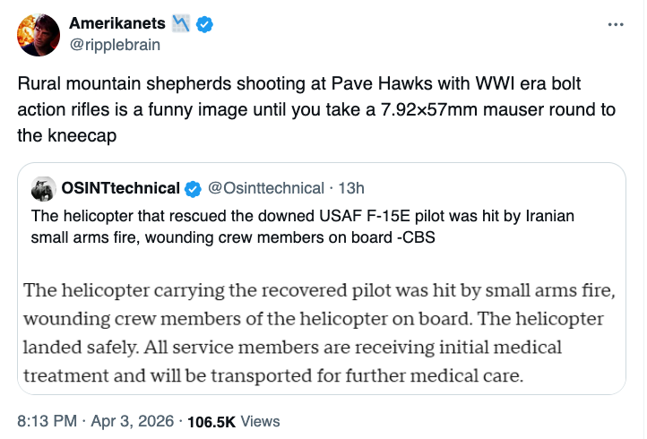The height and width of the screenshot is (439, 647).
Task: Click the OSINTtechnical display name
Action: (120, 188)
